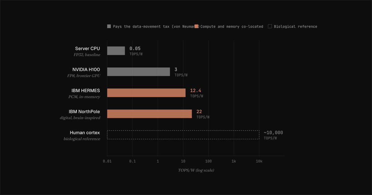The width and height of the screenshot is (372, 195).
Task: Select the 'IBM NorthPole' row label
Action: (x=84, y=111)
